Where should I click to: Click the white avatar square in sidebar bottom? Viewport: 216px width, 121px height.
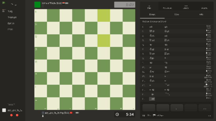coord(4,110)
